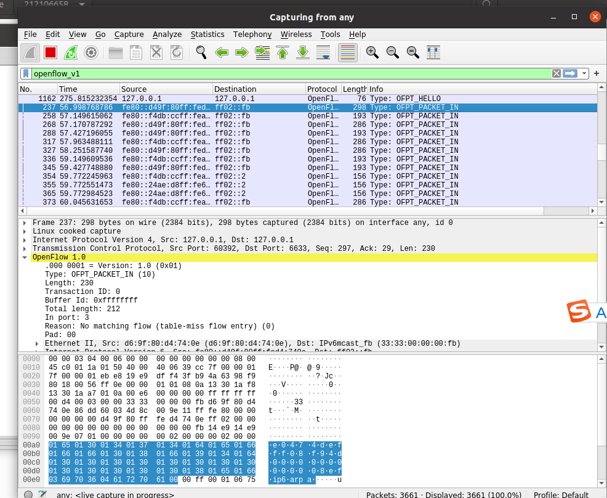The image size is (607, 498).
Task: Click Profile: Default in status bar
Action: tap(561, 495)
